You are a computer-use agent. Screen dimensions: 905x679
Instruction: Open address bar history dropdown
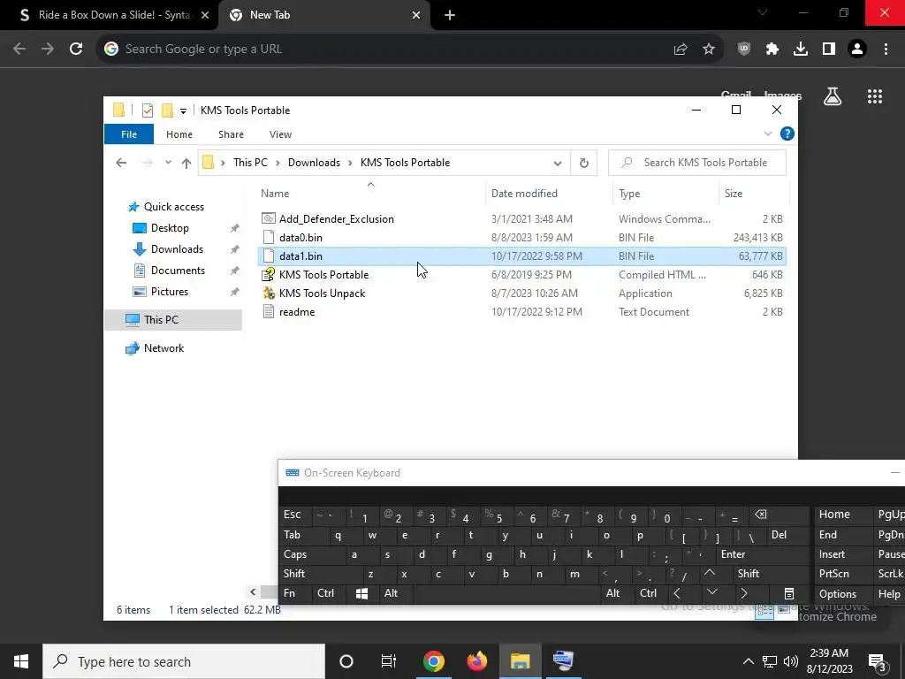[558, 163]
